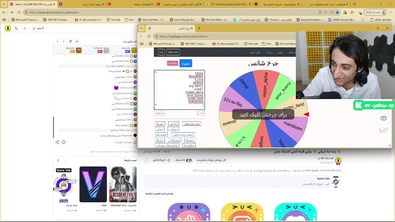Click the end button under the names box
The image size is (395, 222).
(x=201, y=113)
